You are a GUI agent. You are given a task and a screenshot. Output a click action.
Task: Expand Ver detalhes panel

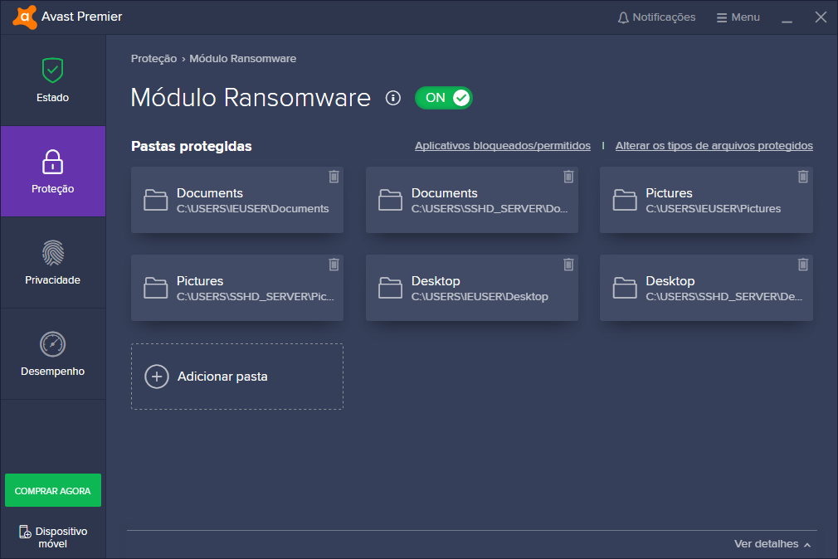point(772,544)
